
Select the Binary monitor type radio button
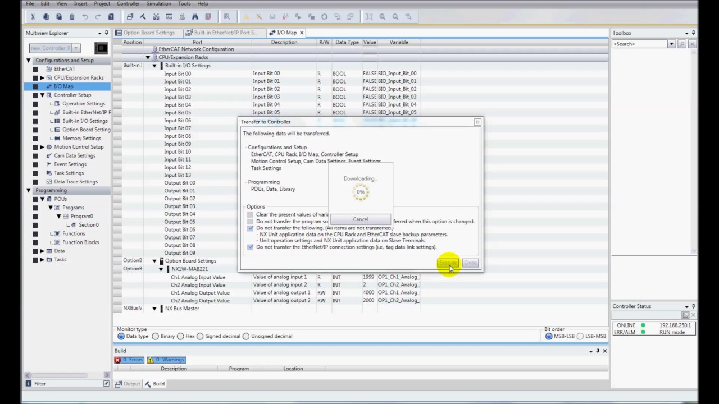coord(155,336)
